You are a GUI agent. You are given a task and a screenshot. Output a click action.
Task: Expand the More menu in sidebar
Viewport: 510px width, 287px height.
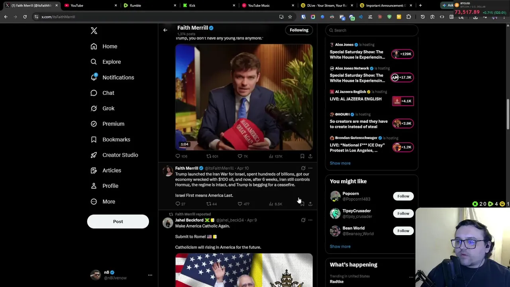(103, 202)
